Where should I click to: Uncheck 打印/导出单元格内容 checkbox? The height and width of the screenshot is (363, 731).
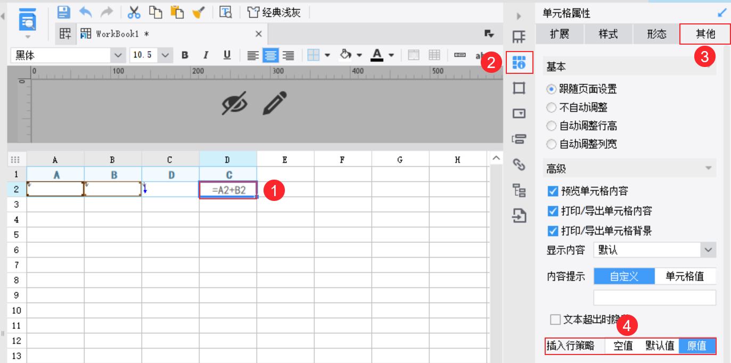[x=553, y=211]
